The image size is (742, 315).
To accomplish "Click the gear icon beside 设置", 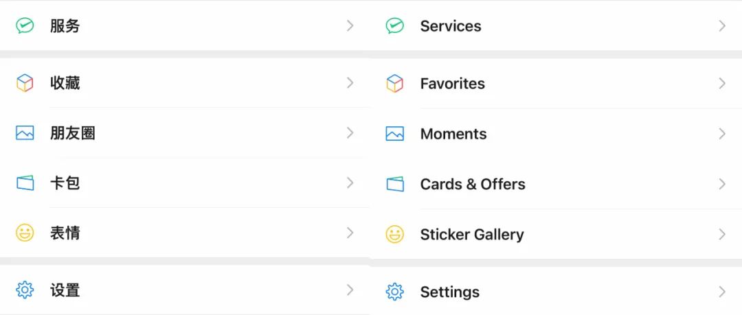I will 25,290.
